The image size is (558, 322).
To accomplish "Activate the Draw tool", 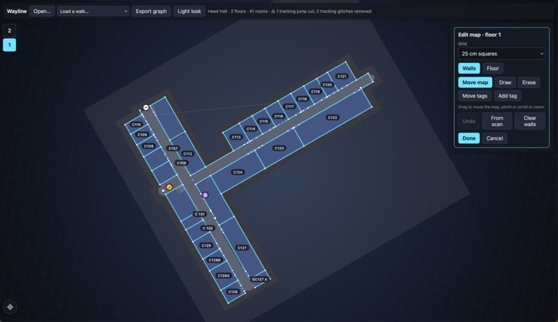I will (505, 82).
